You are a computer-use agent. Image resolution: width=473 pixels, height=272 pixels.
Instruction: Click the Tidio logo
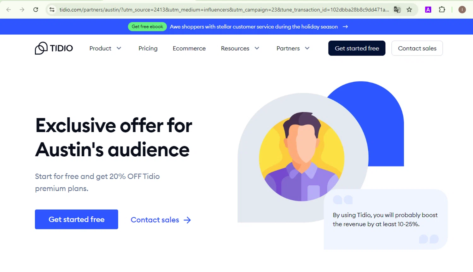(x=54, y=48)
